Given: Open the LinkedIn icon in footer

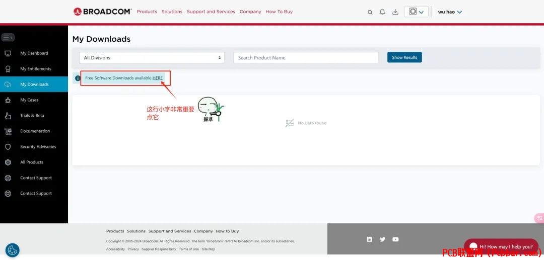Looking at the screenshot, I should click(370, 239).
